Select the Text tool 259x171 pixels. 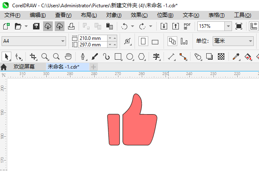[x=157, y=57]
